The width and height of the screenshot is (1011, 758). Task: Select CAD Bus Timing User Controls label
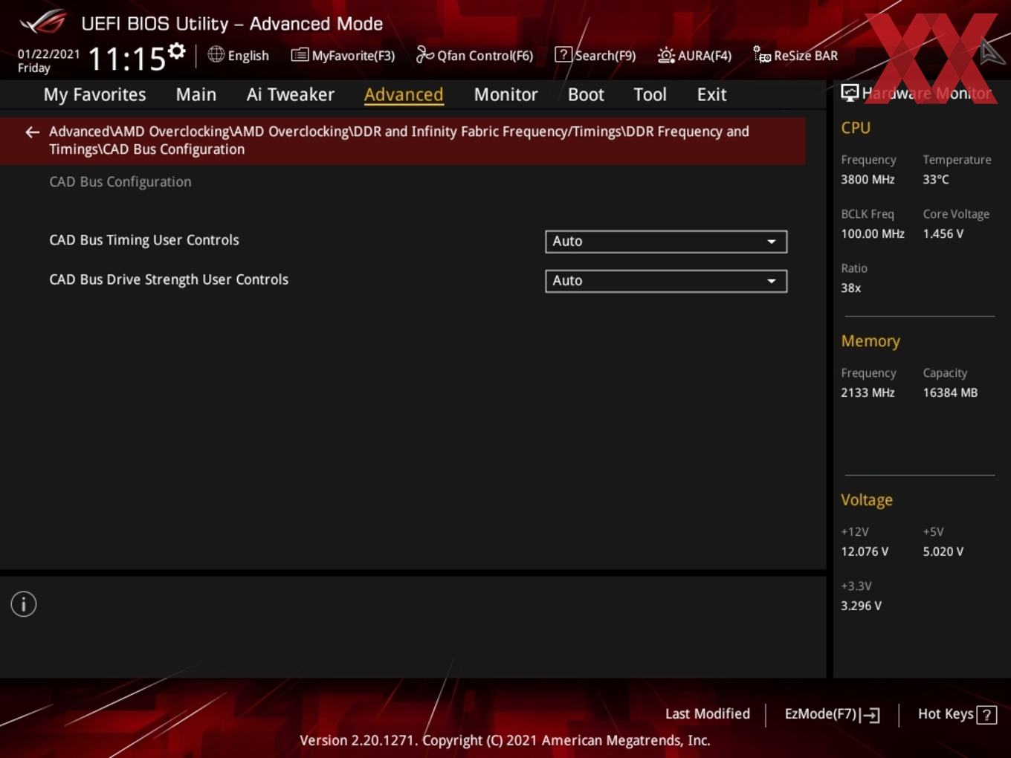[144, 240]
